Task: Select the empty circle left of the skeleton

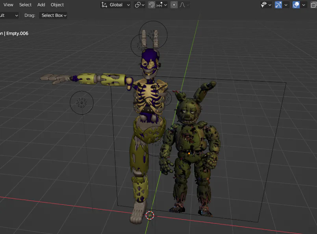Action: click(x=82, y=103)
